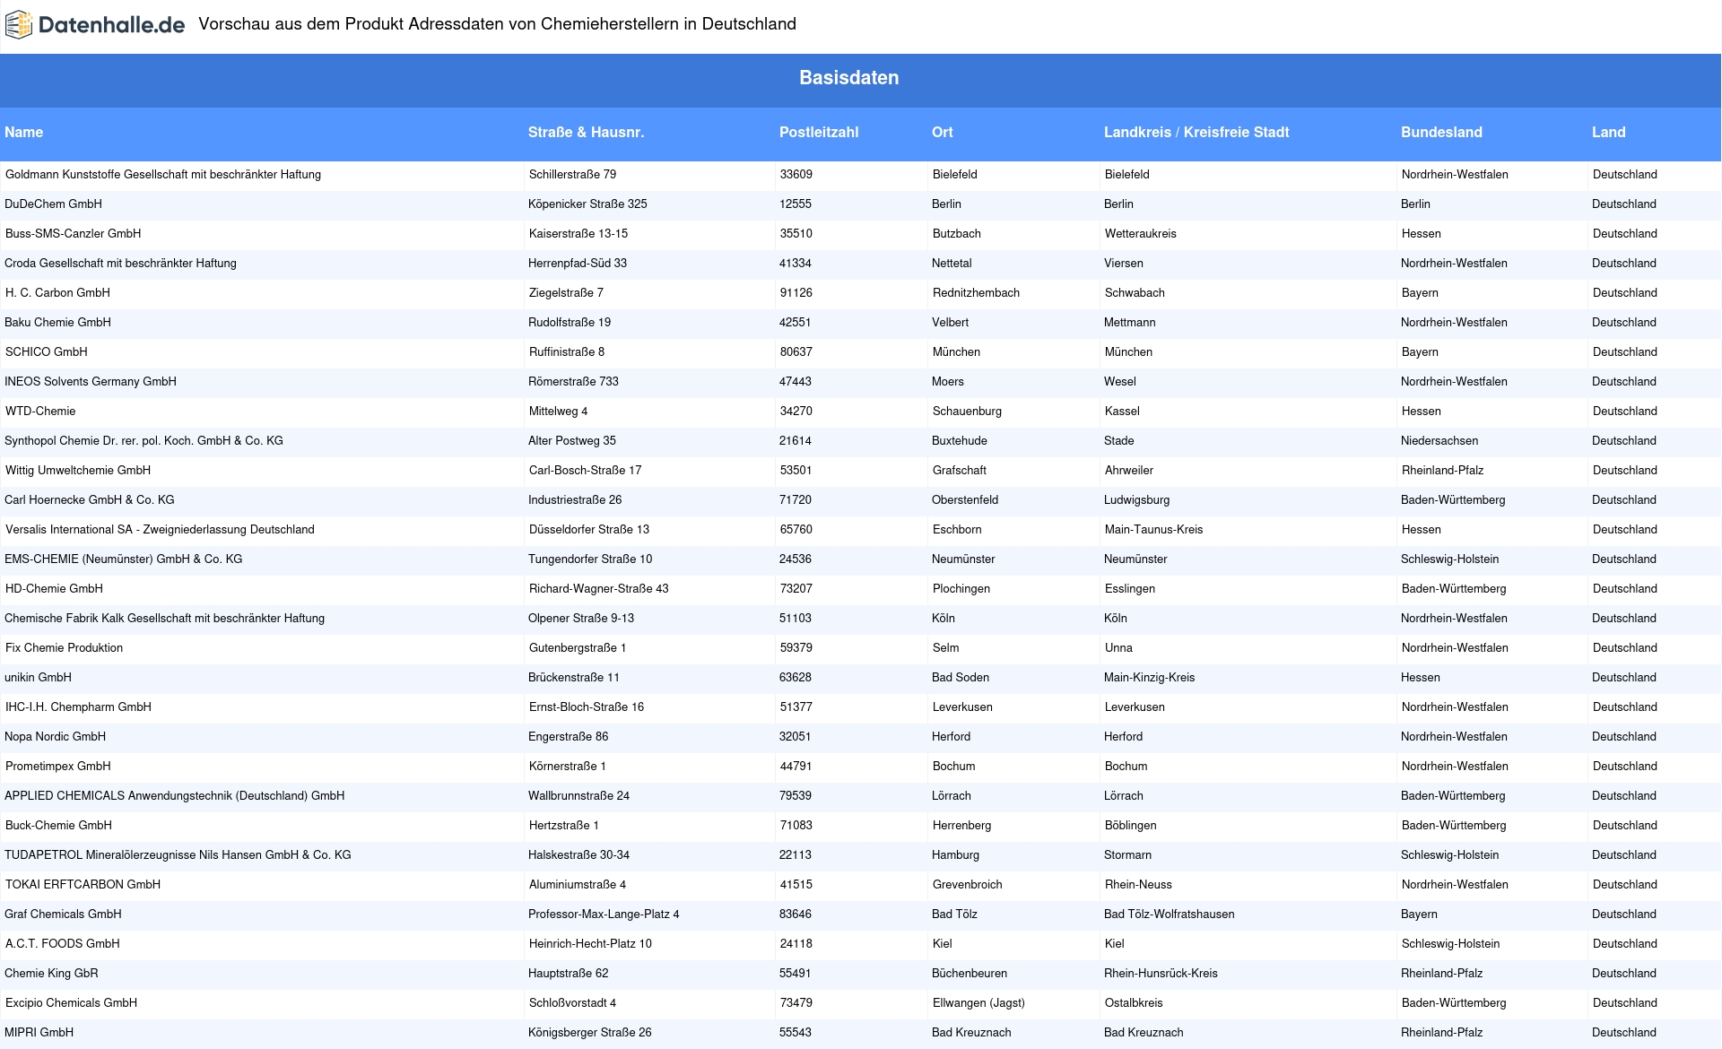This screenshot has width=1722, height=1049.
Task: Click Chemische Fabrik Kalk Gesellschaft entry
Action: pyautogui.click(x=164, y=619)
